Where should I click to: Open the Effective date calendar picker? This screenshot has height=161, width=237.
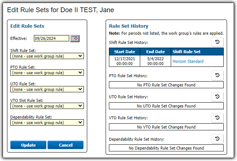75,38
